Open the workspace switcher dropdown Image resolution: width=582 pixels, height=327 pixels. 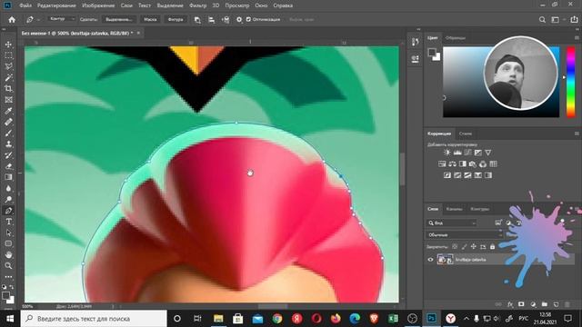(557, 20)
